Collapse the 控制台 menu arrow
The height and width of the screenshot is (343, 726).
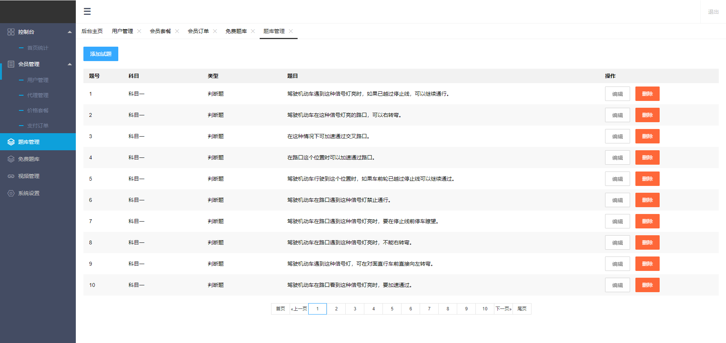tap(70, 32)
